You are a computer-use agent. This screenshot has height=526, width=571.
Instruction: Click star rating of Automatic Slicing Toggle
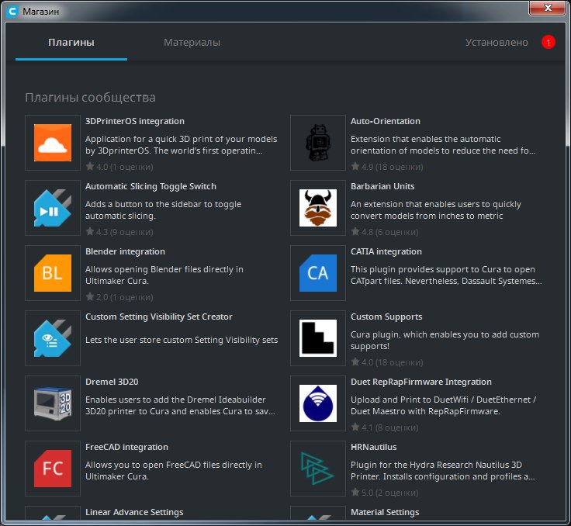[x=119, y=232]
